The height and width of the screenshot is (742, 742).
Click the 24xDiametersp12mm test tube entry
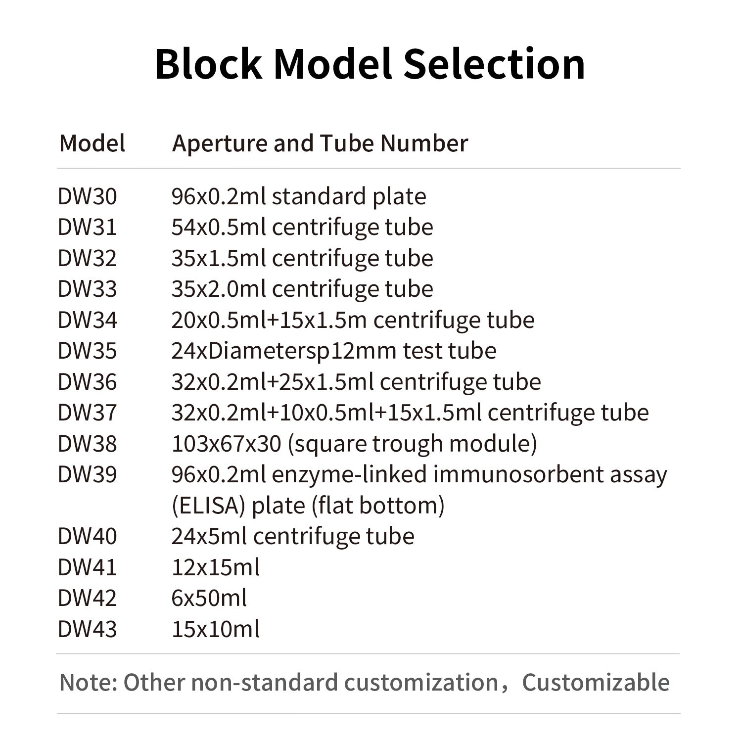tap(334, 351)
